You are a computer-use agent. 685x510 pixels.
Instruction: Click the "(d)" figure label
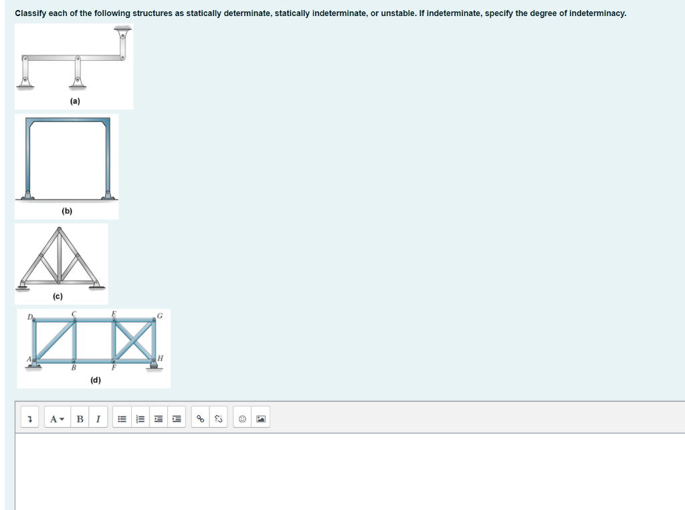tap(96, 380)
